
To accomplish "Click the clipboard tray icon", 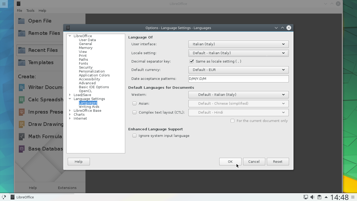I will pos(319,197).
